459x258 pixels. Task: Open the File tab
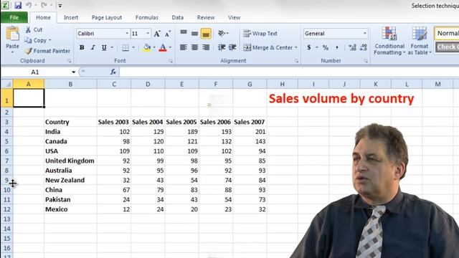tap(14, 17)
